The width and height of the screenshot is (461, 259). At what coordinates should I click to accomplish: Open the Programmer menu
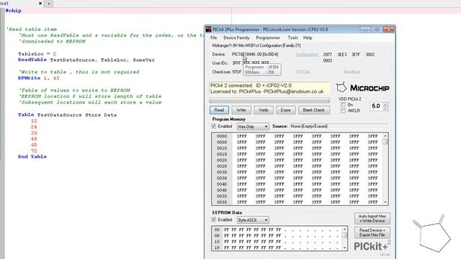coord(268,38)
